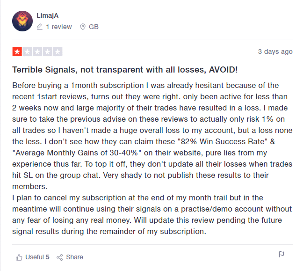Click the pencil icon beside 1 review
Image resolution: width=303 pixels, height=271 pixels.
click(x=39, y=27)
